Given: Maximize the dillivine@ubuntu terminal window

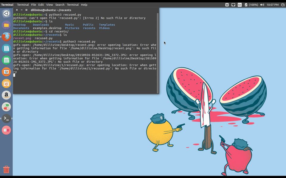Looking at the screenshot, I should 26,10.
